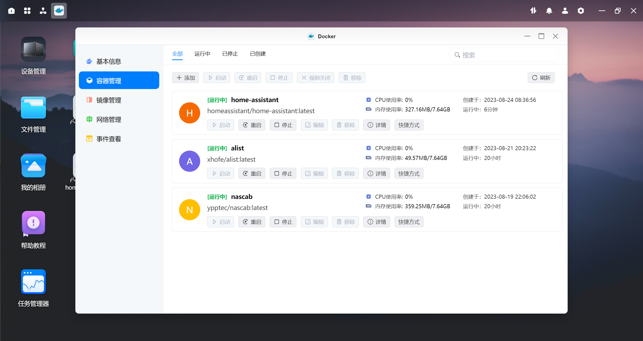Open 网络管理 in Docker sidebar

pyautogui.click(x=119, y=119)
